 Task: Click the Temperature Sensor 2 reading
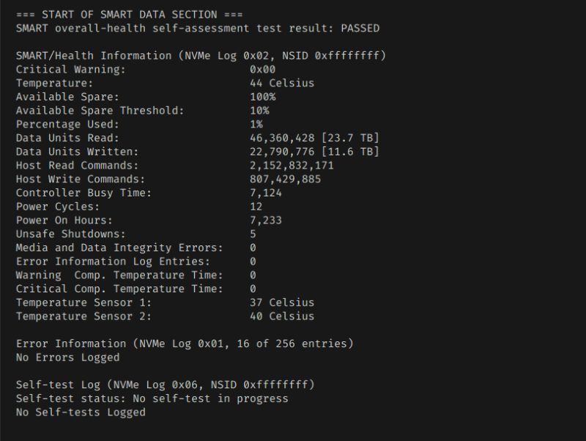click(281, 316)
